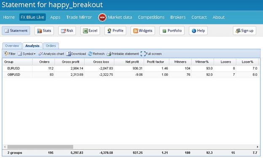Viewport: 263px width, 158px height.
Task: Click EURUSD gross profit 2,984.14
Action: [77, 68]
